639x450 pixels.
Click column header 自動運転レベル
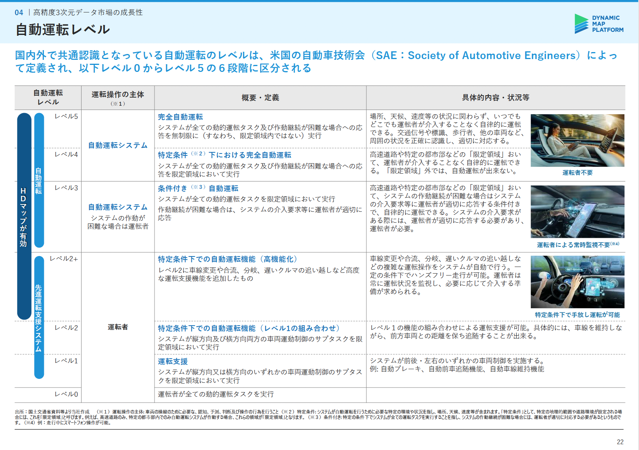click(48, 98)
